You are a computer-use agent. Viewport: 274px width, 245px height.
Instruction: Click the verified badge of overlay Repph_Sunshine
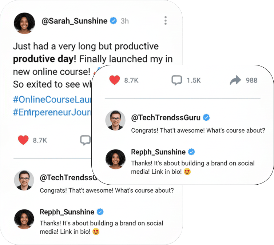(x=191, y=152)
